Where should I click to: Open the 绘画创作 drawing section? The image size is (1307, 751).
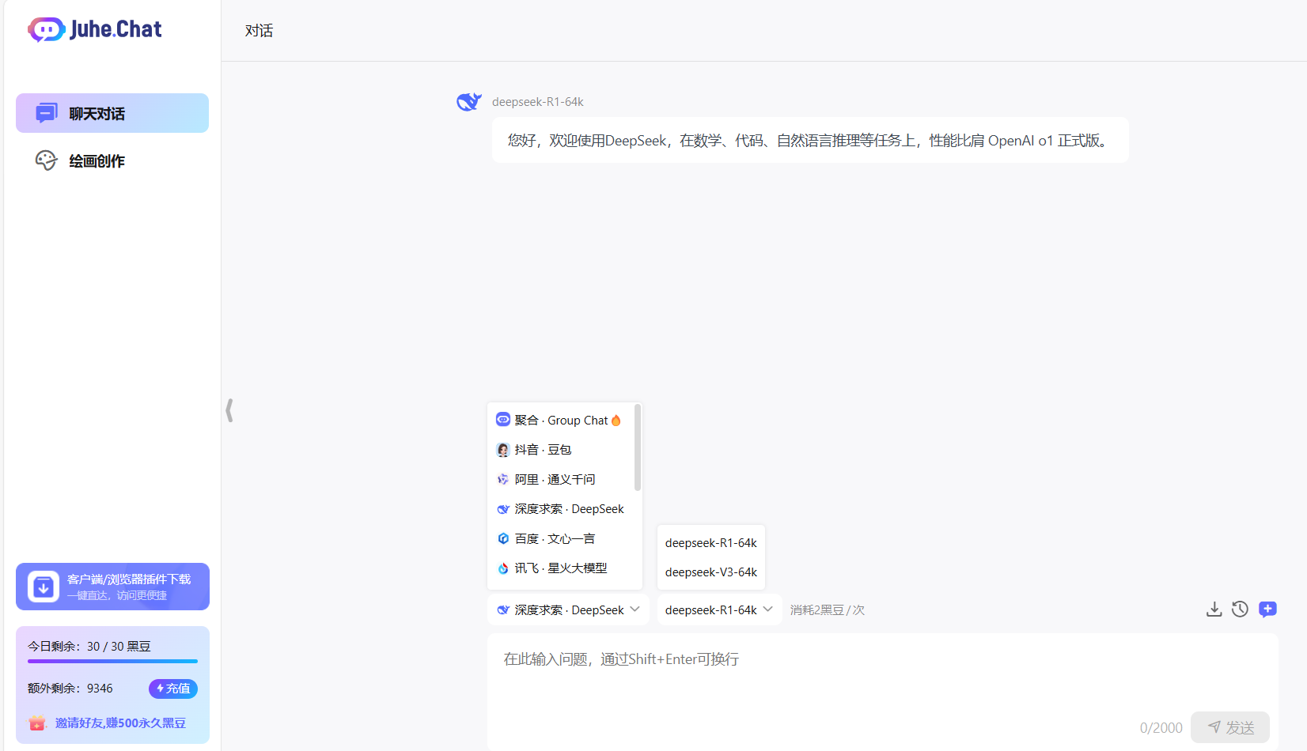(112, 160)
